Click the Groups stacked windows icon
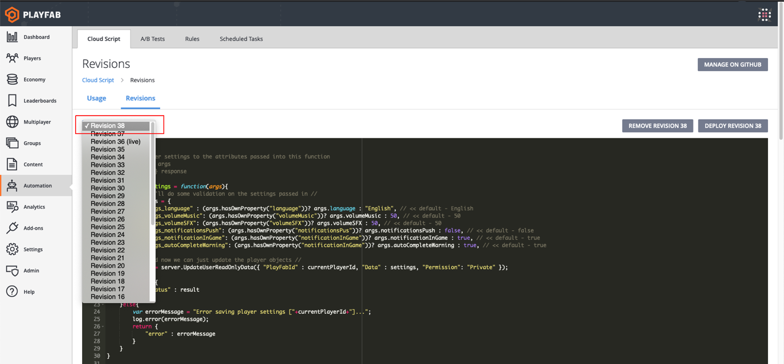 point(12,143)
